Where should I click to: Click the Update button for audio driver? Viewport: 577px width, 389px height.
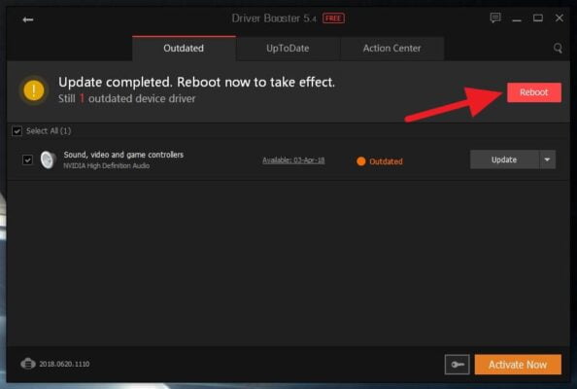[x=504, y=159]
